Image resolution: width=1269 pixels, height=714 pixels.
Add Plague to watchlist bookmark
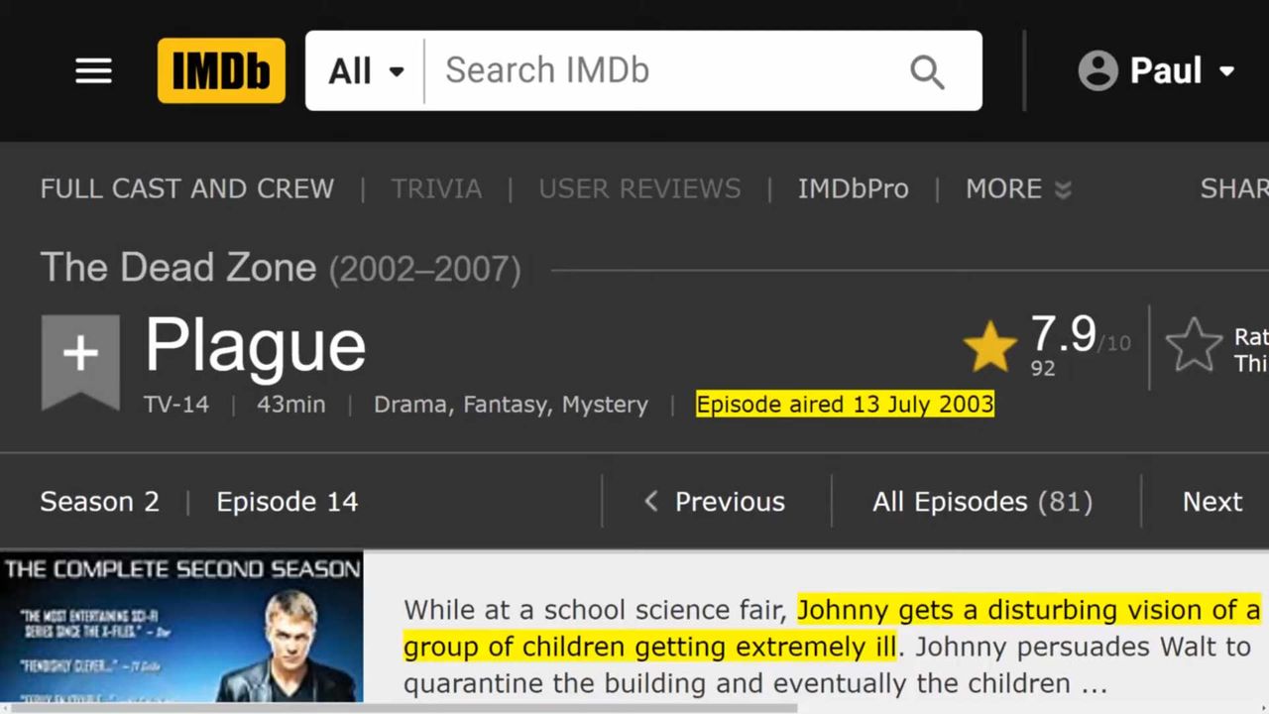click(80, 357)
